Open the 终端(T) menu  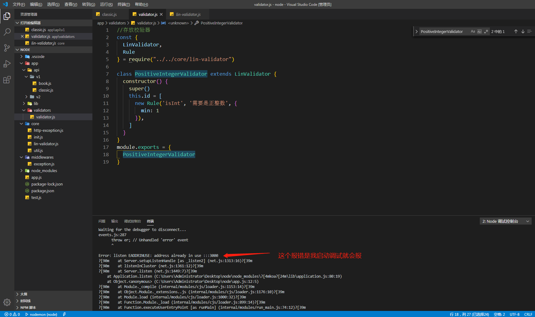click(x=124, y=4)
